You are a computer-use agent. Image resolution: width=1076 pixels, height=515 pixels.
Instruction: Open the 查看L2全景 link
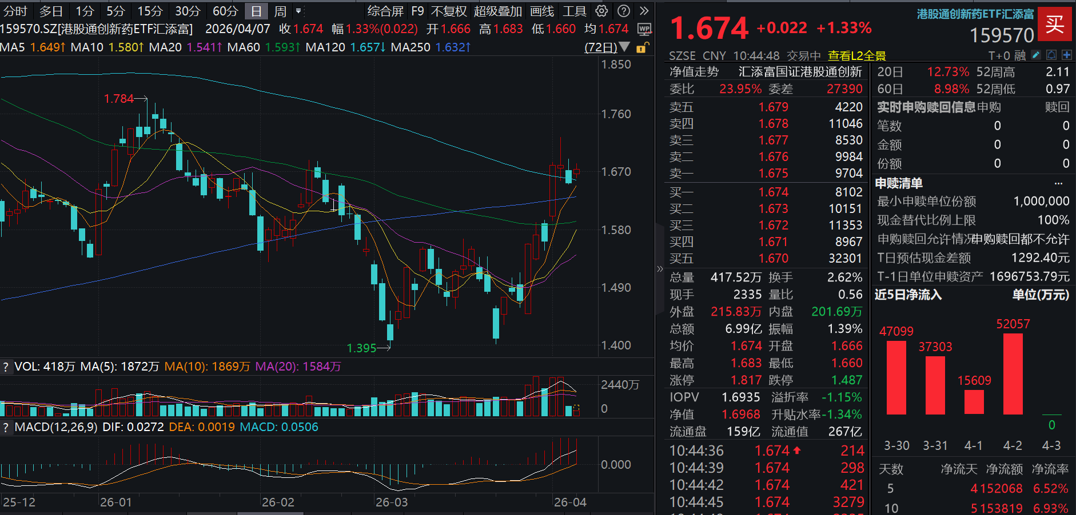click(856, 55)
